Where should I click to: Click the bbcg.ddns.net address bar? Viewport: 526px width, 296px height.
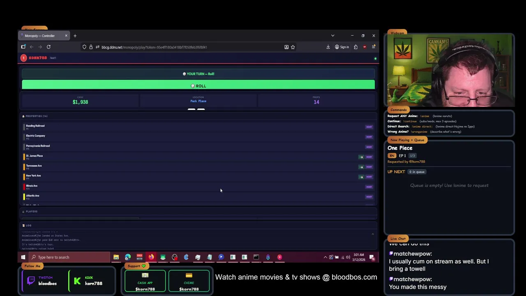click(189, 47)
